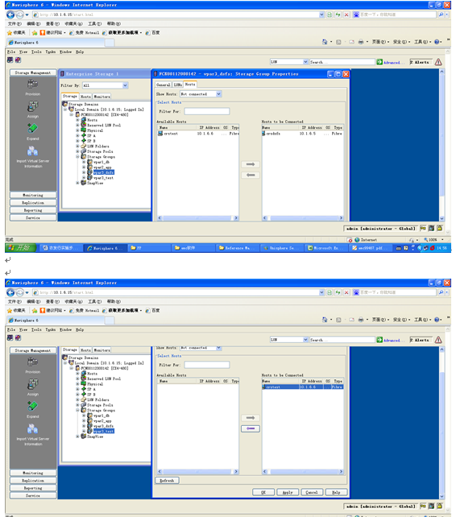Click Cancel button in lower dialog
Viewport: 452px width, 517px height.
tap(312, 492)
